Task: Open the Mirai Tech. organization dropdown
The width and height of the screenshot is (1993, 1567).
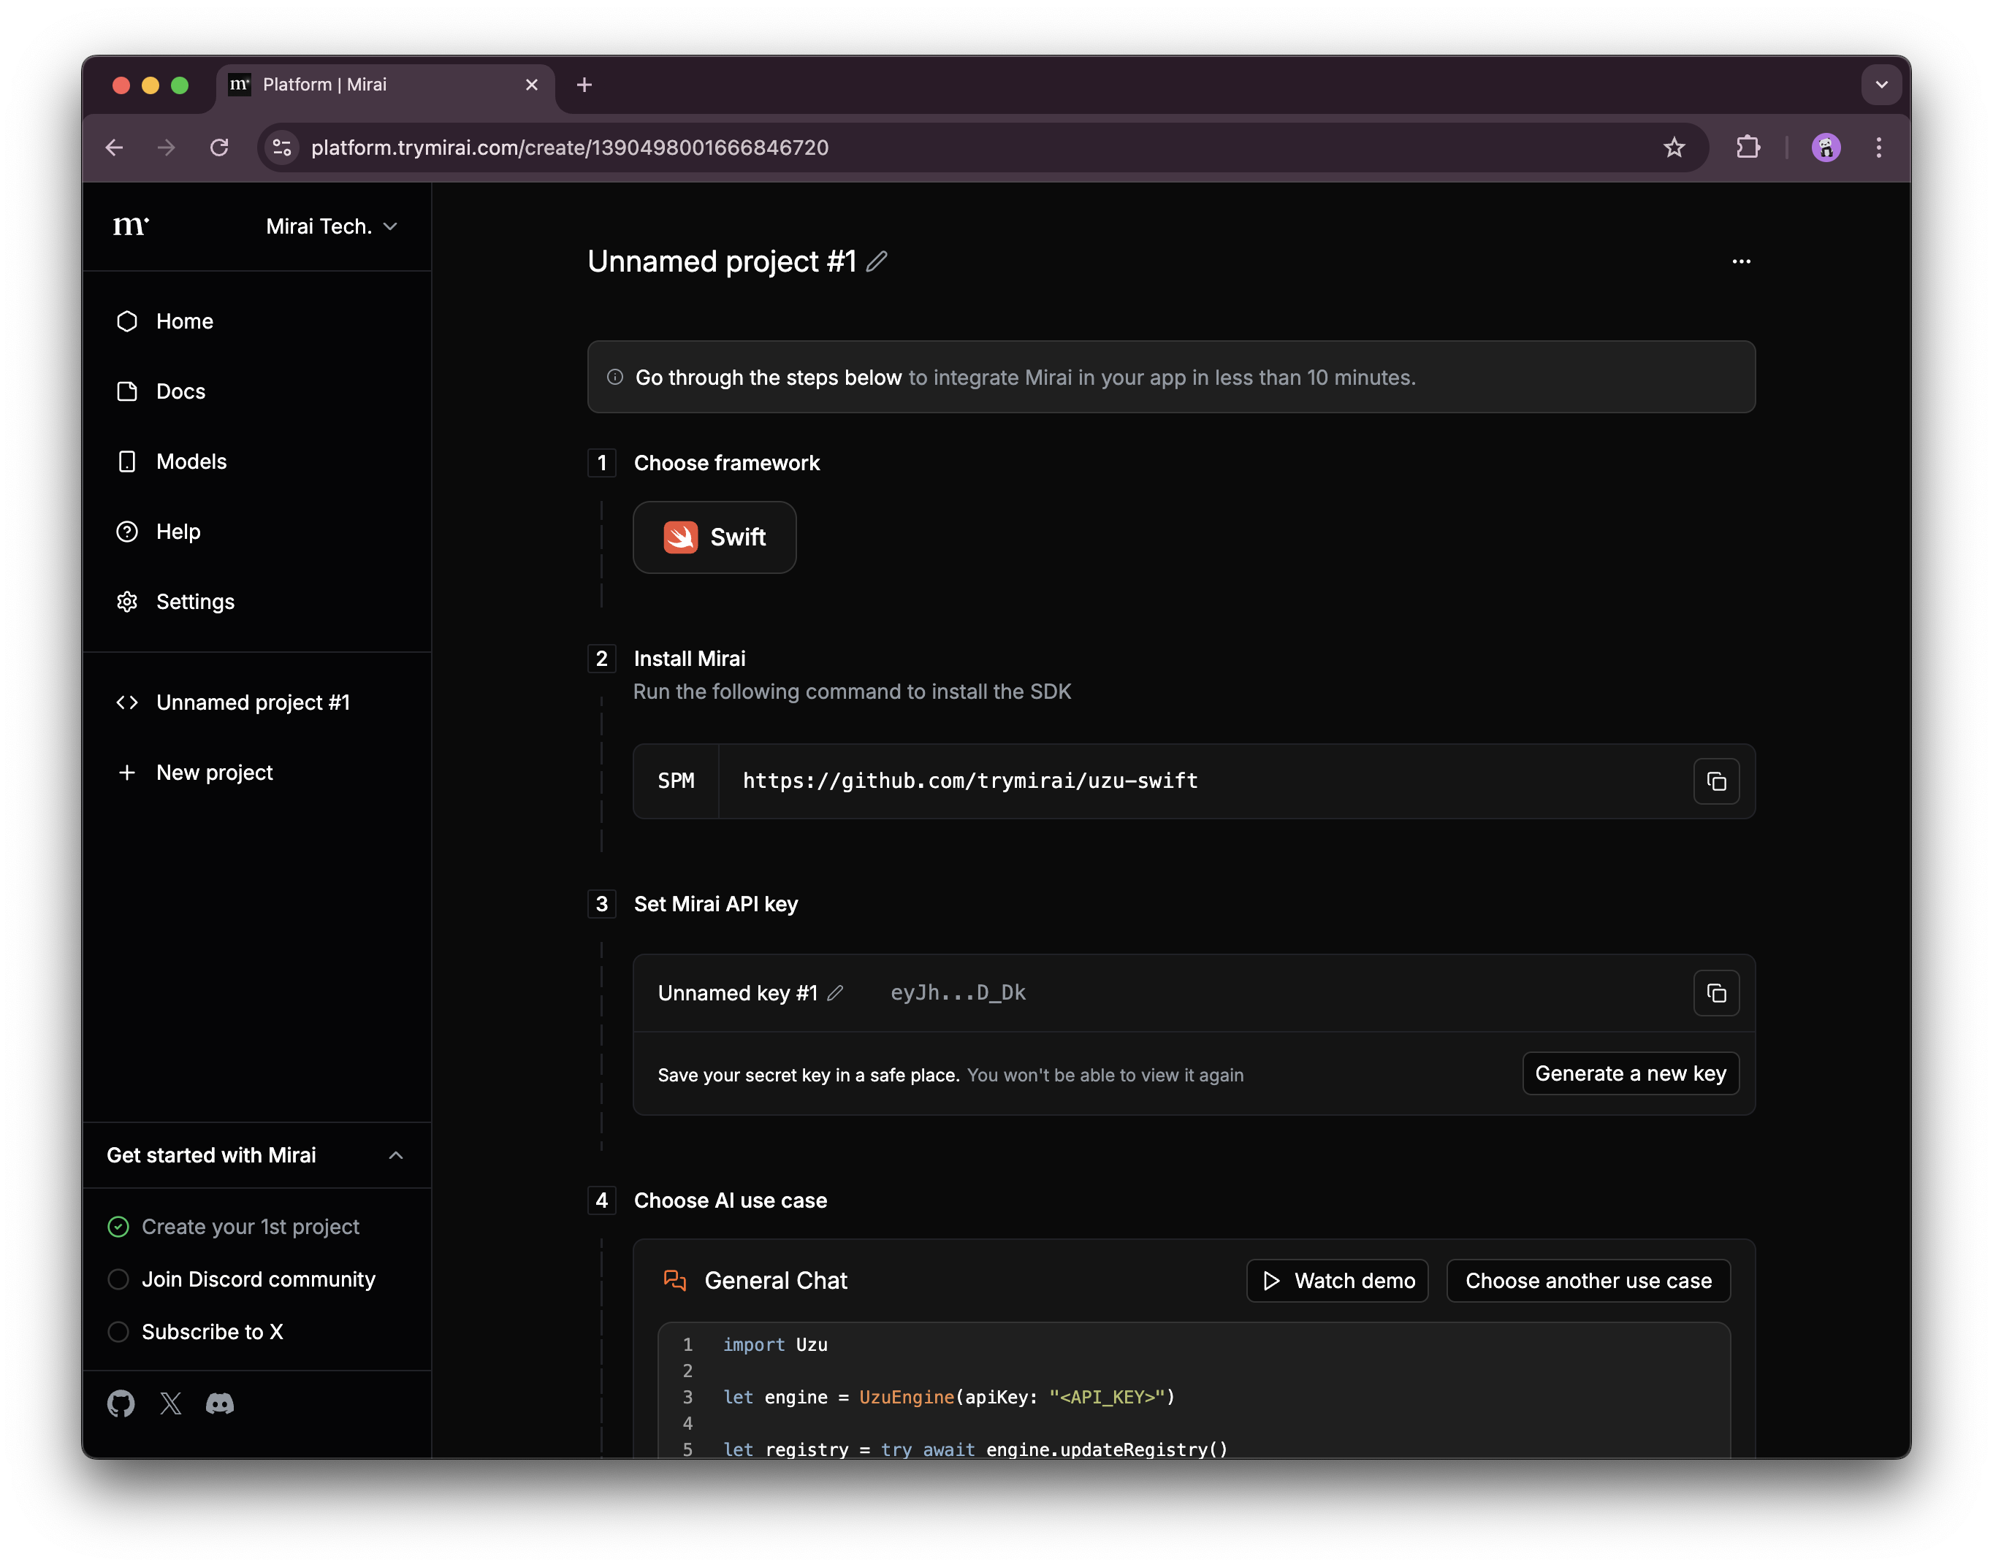Action: click(332, 226)
